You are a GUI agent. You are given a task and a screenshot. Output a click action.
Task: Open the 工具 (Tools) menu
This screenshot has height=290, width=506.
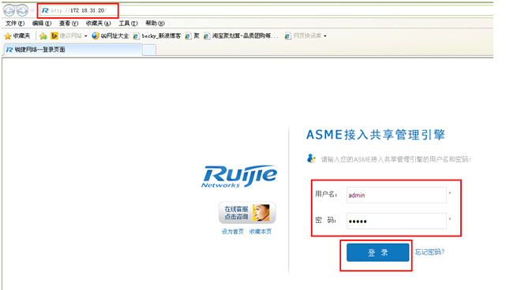click(128, 23)
